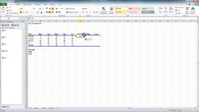
Task: Switch to Page Break Preview in status bar
Action: (175, 111)
